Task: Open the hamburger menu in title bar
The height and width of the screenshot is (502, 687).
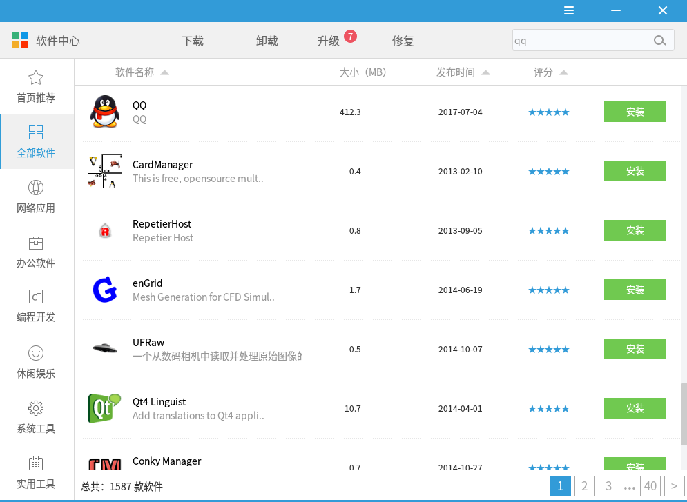Action: point(569,10)
